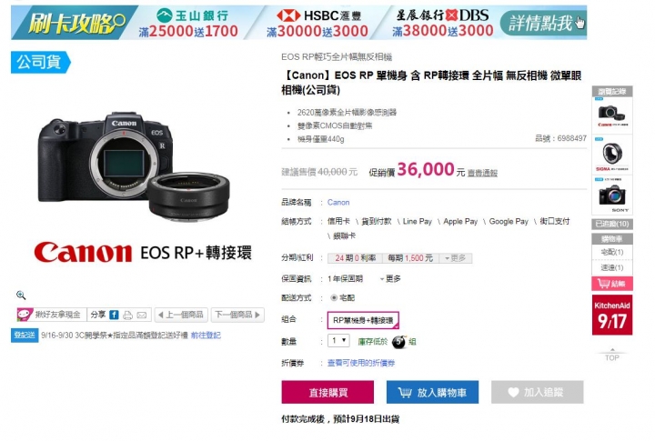Add item to shopping cart

pos(432,392)
